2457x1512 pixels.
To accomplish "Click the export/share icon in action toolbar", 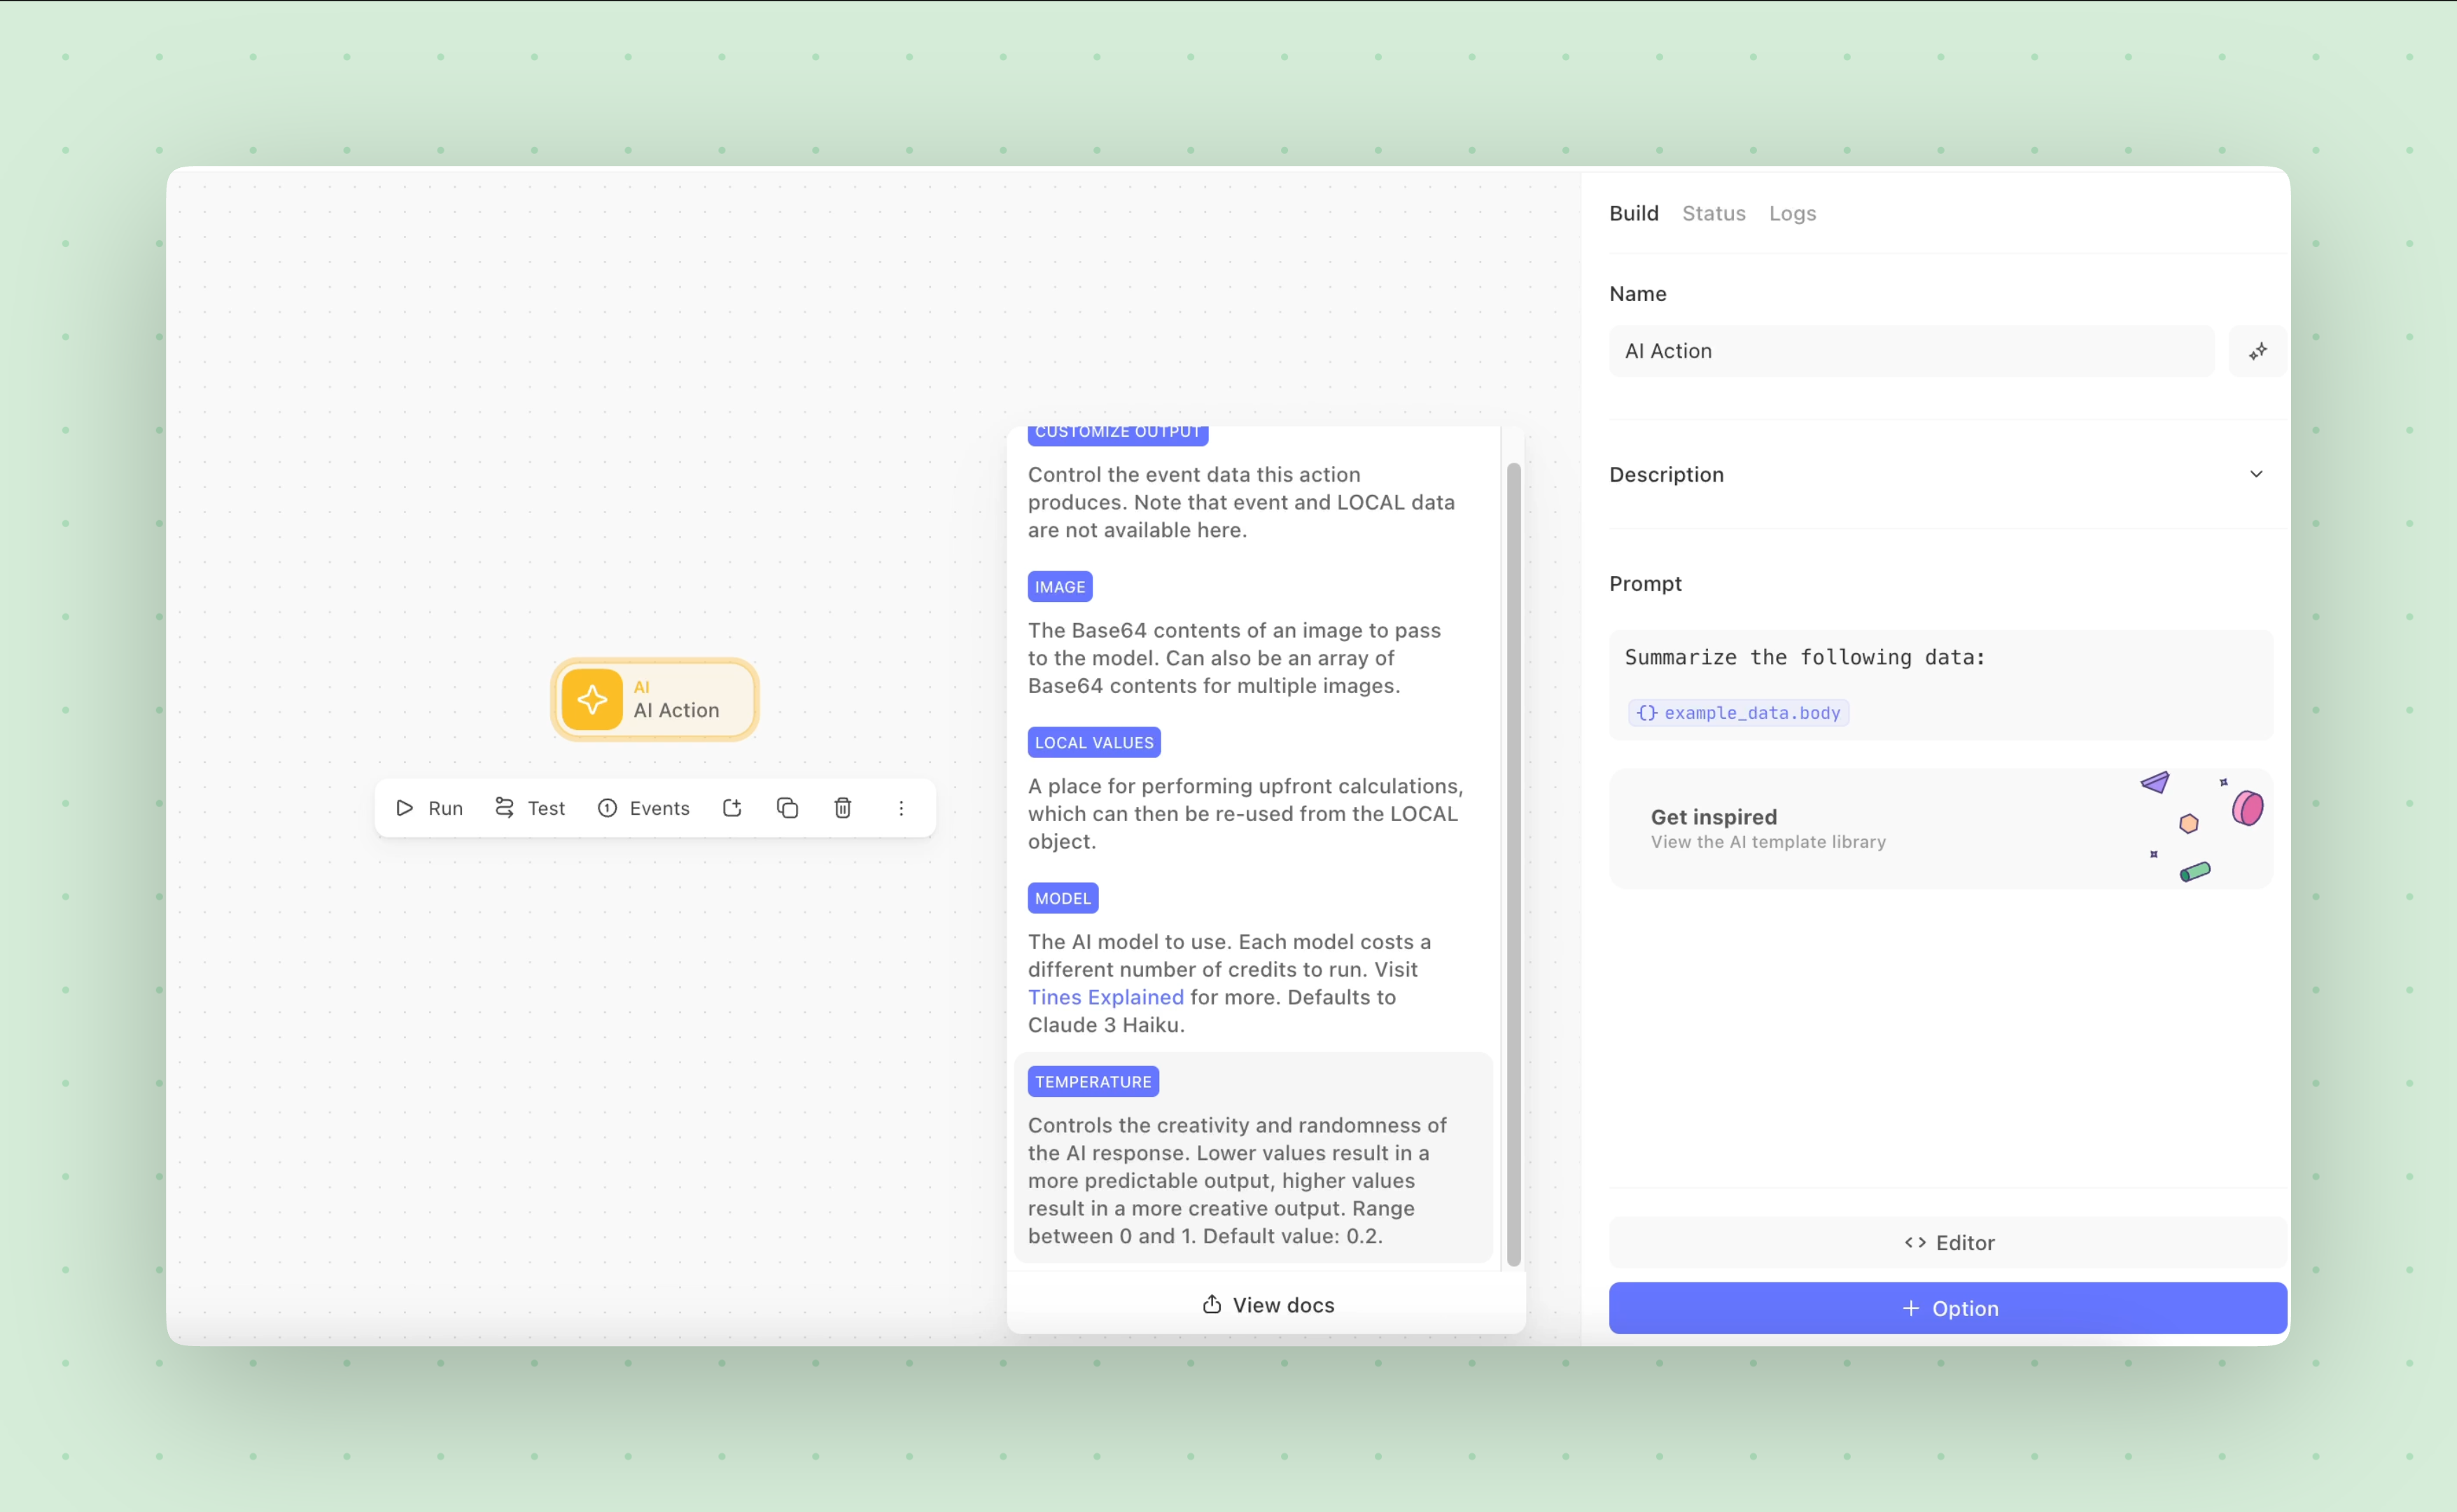I will (732, 808).
